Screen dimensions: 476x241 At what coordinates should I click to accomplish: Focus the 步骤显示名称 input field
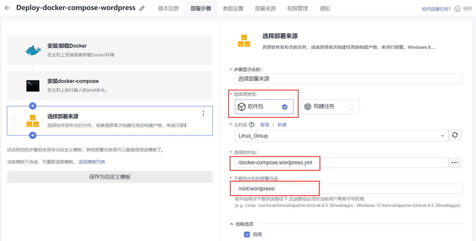click(349, 79)
